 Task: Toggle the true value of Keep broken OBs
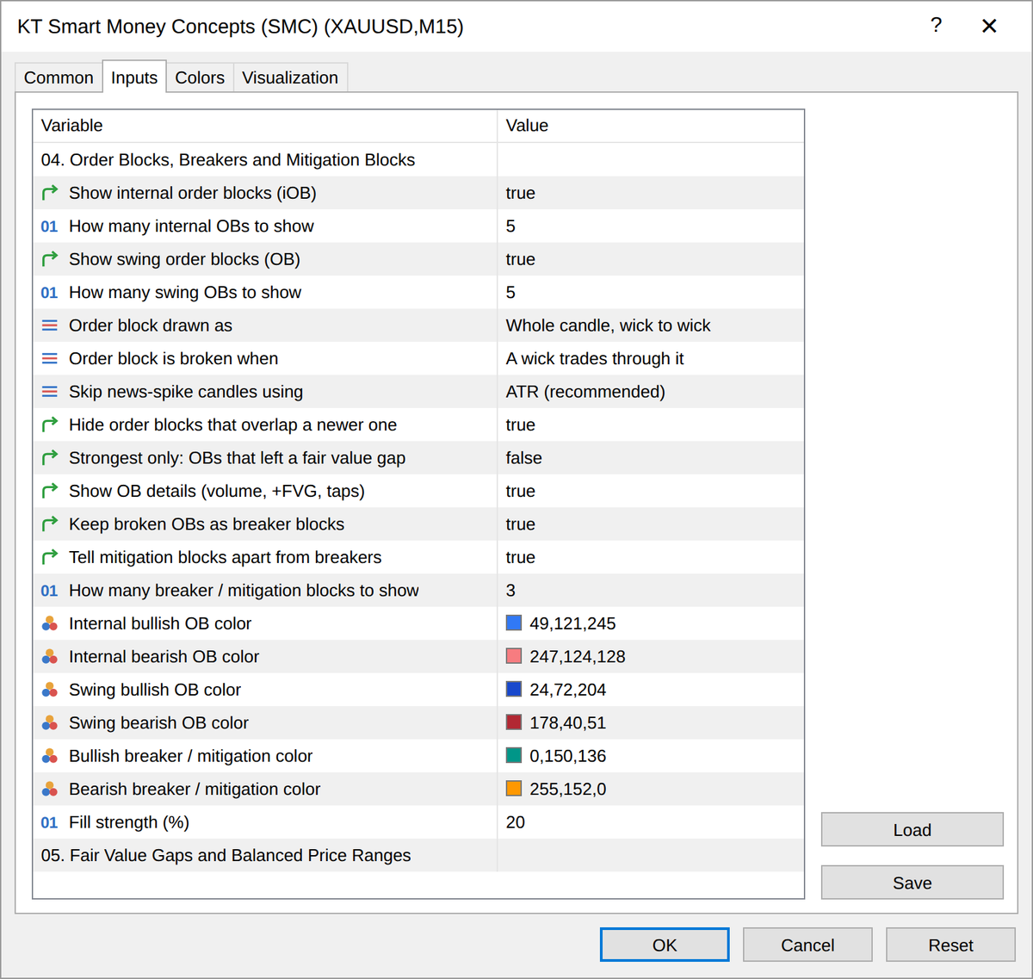click(x=651, y=524)
